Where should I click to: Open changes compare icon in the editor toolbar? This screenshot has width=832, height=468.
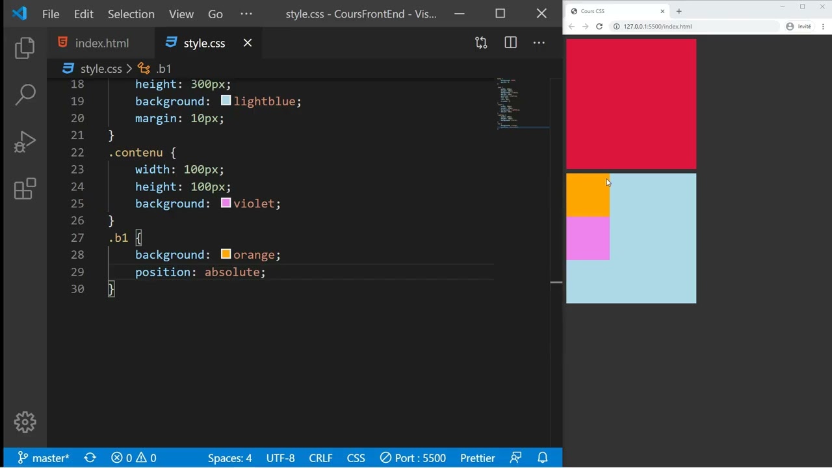tap(481, 43)
